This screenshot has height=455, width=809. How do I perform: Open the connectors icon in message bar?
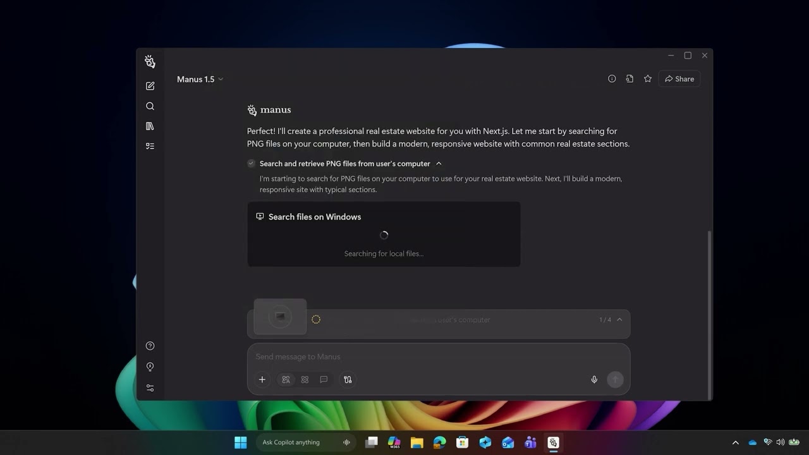[348, 380]
